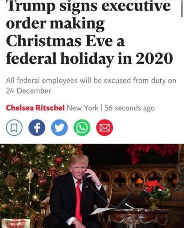184x228 pixels.
Task: Share the article on Facebook
Action: [x=37, y=128]
